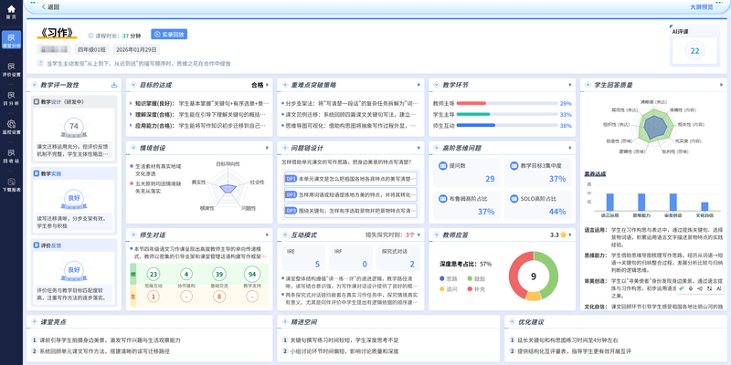Expand the 知识掌握(良好) triangle
Screen dimensions: 731x365
[x=131, y=103]
